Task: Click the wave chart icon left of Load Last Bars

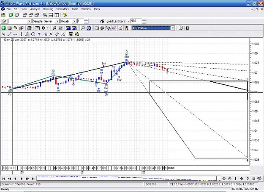Action: click(102, 21)
